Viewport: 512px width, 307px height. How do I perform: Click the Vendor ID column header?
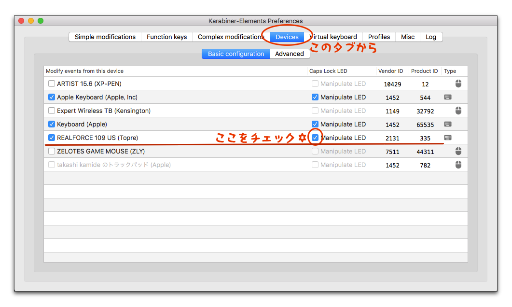point(392,71)
